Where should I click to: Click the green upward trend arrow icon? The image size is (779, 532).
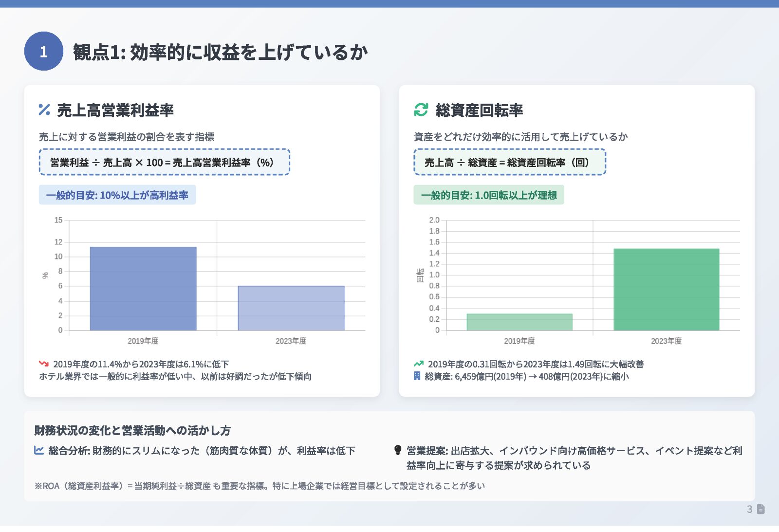click(419, 364)
